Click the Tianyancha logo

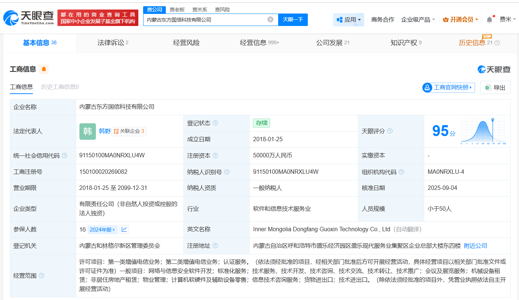coord(26,16)
